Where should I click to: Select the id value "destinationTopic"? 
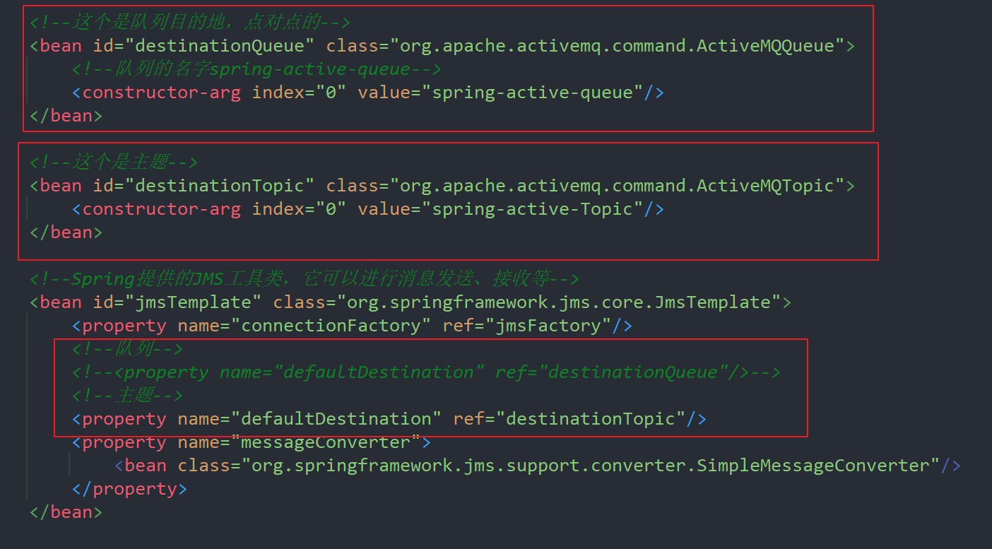219,186
